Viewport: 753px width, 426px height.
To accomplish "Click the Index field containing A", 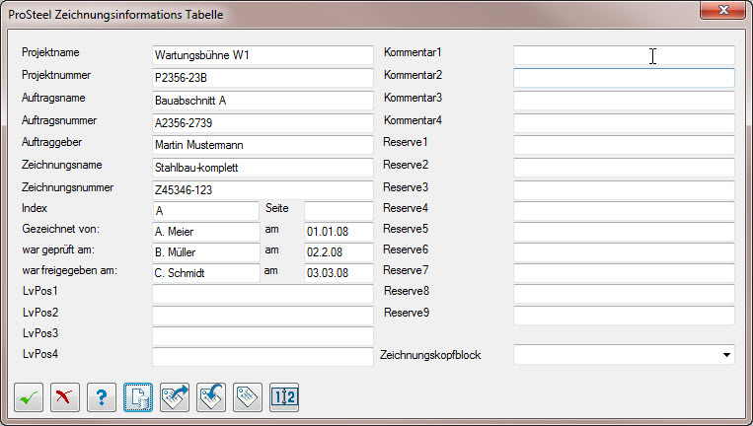I will (x=206, y=211).
